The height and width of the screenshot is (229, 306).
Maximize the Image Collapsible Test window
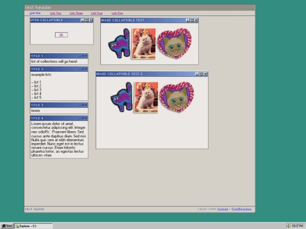[192, 20]
